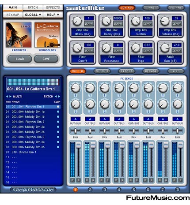Click FX send 1 knob on channel 1

point(76,88)
